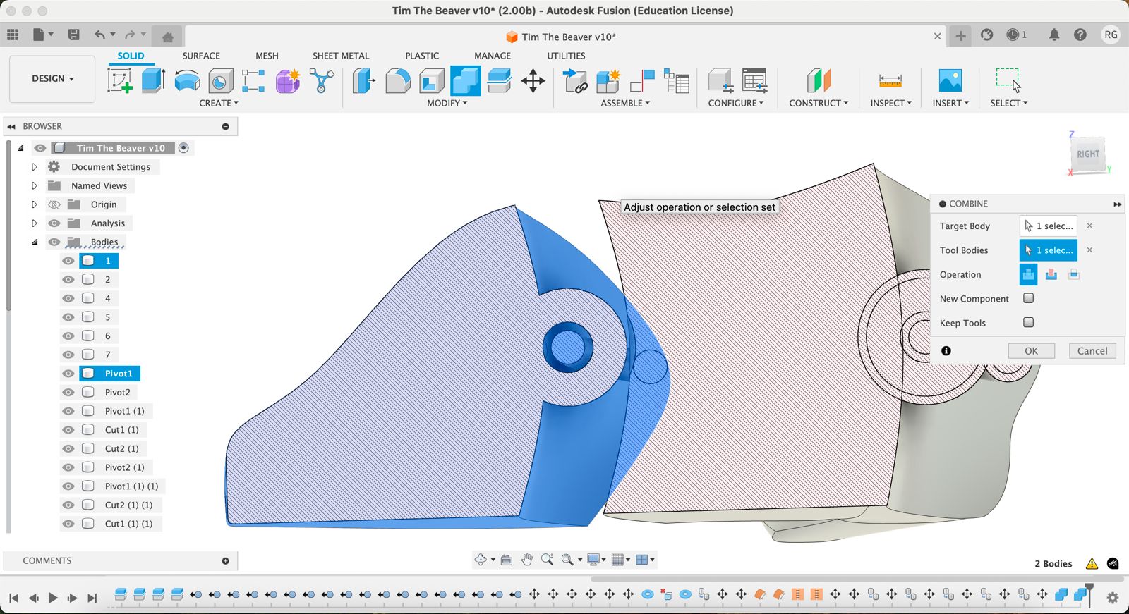The width and height of the screenshot is (1129, 614).
Task: Click the RIGHT face of the ViewCube
Action: pos(1087,154)
